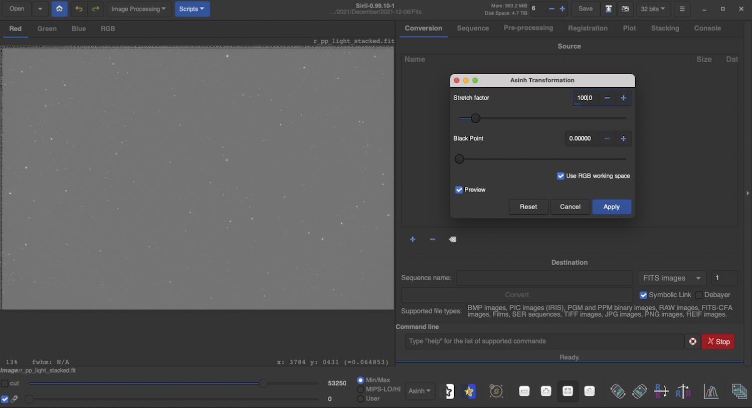Select the Green channel tab
The image size is (752, 408).
coord(47,29)
